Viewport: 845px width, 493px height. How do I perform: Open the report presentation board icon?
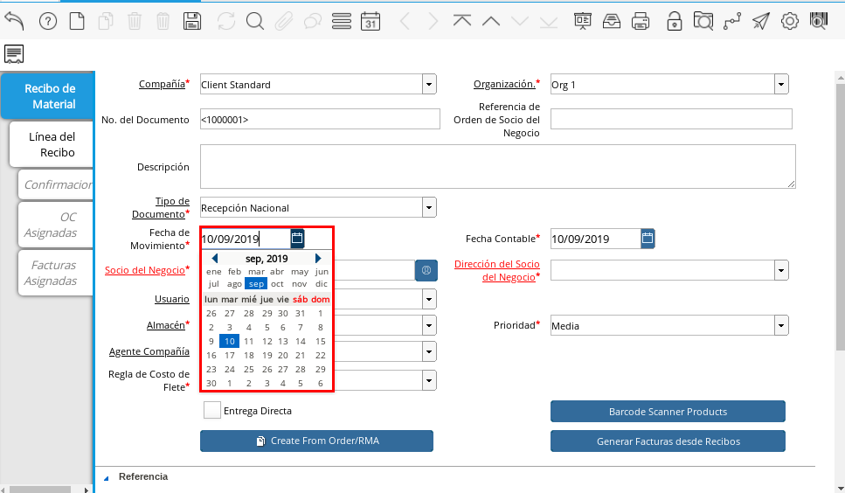[x=583, y=22]
